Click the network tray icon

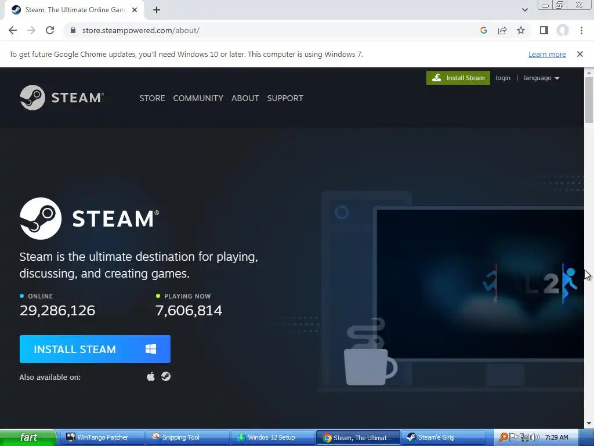click(524, 437)
